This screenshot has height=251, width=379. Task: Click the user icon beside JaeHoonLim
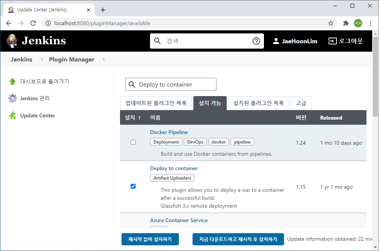point(276,41)
